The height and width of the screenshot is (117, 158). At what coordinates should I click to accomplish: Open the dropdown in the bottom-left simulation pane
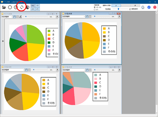point(13,70)
